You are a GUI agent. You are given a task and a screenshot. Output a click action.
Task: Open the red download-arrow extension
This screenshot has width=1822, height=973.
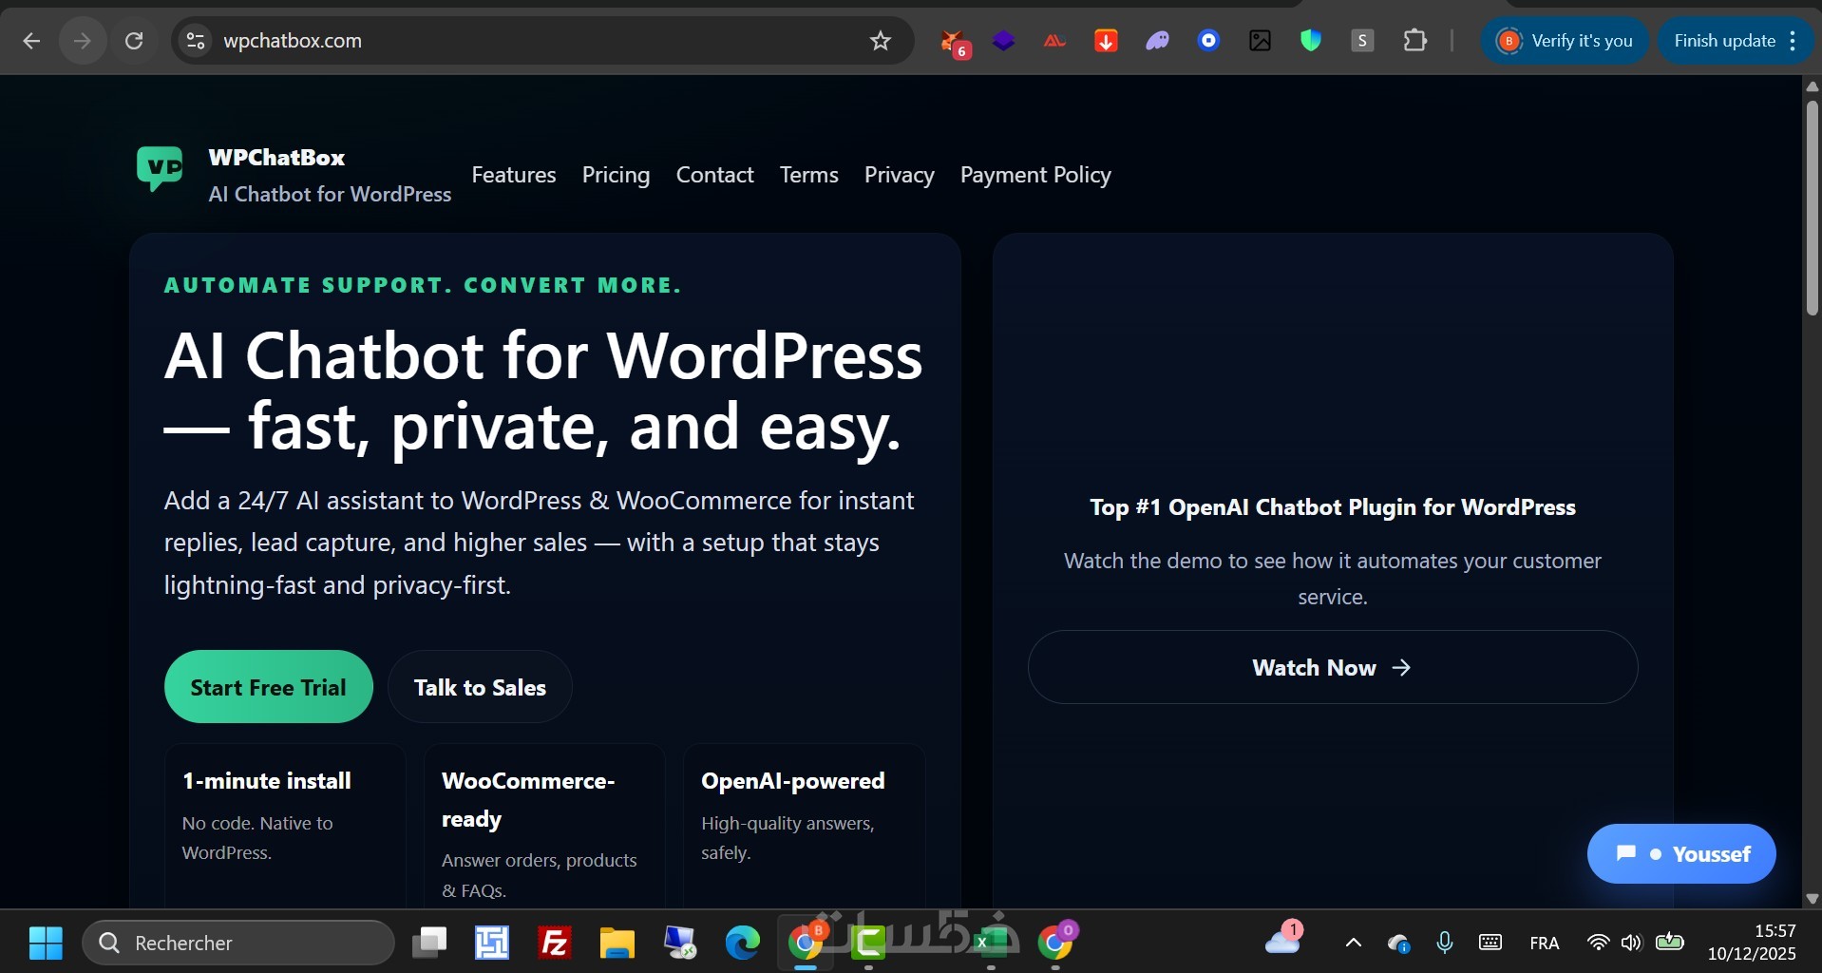tap(1106, 41)
